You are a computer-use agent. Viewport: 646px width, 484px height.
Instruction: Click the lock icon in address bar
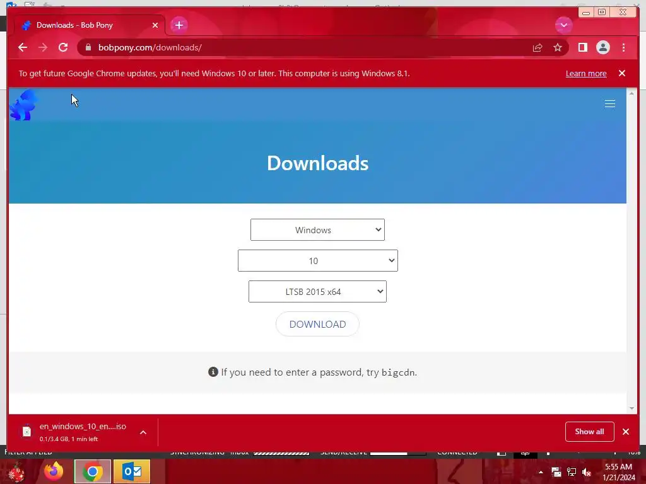(88, 47)
